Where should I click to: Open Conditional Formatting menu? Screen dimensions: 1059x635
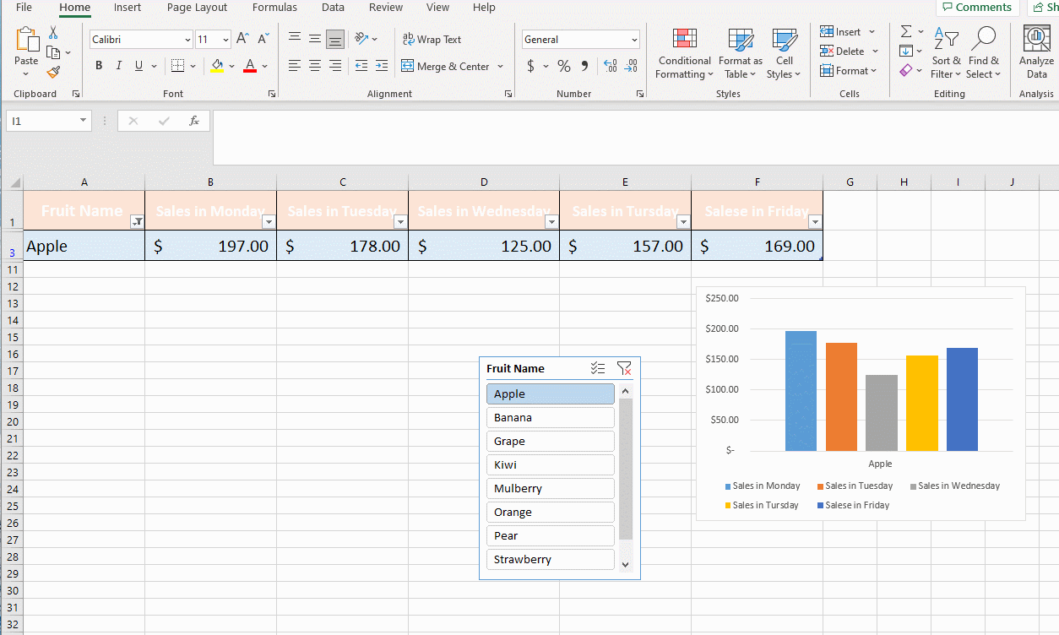pyautogui.click(x=684, y=52)
